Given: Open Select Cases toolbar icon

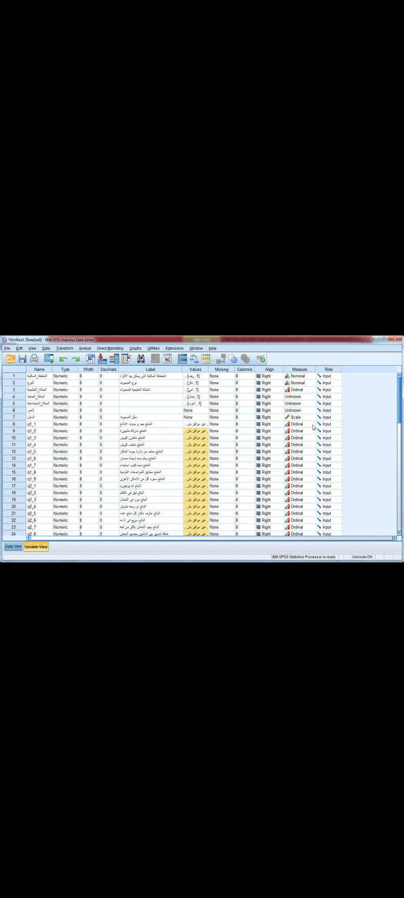Looking at the screenshot, I should click(206, 359).
